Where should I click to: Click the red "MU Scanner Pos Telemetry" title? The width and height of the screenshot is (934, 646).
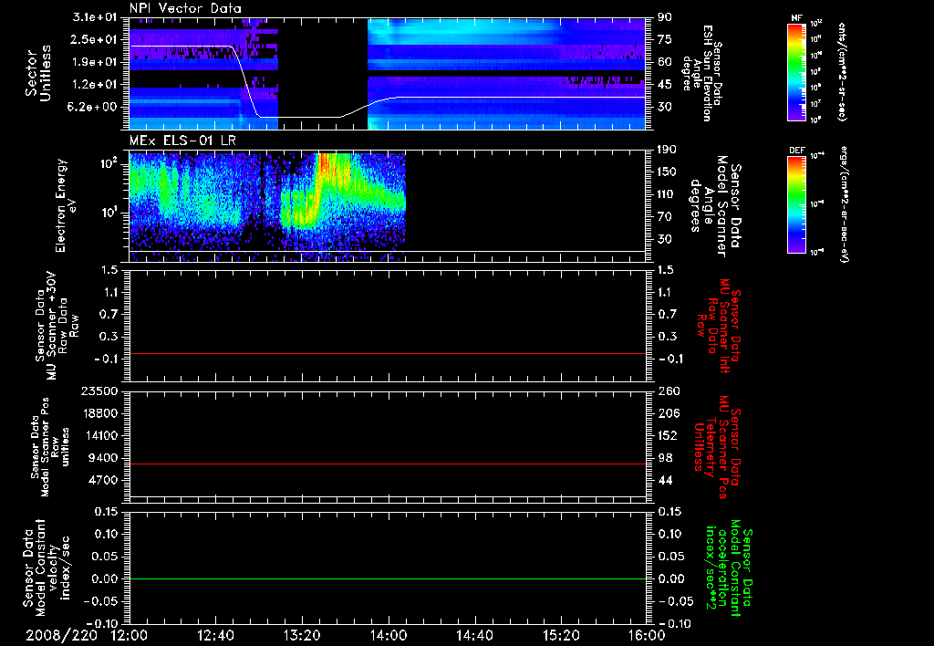coord(718,447)
